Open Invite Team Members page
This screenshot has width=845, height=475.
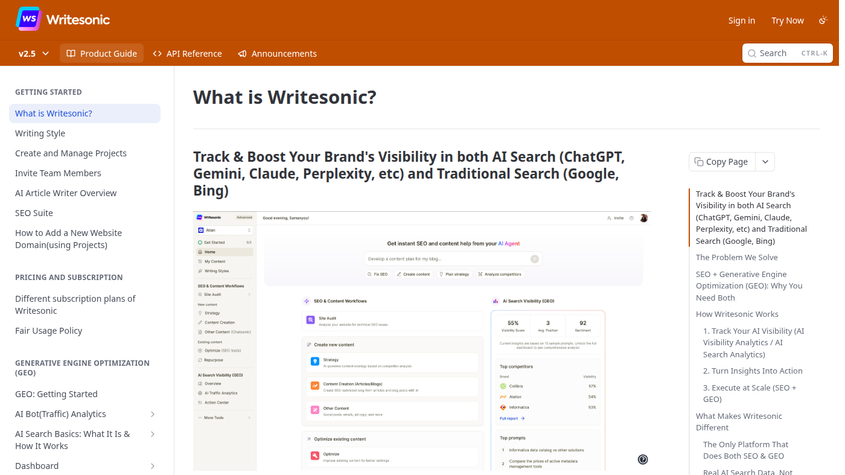click(84, 173)
